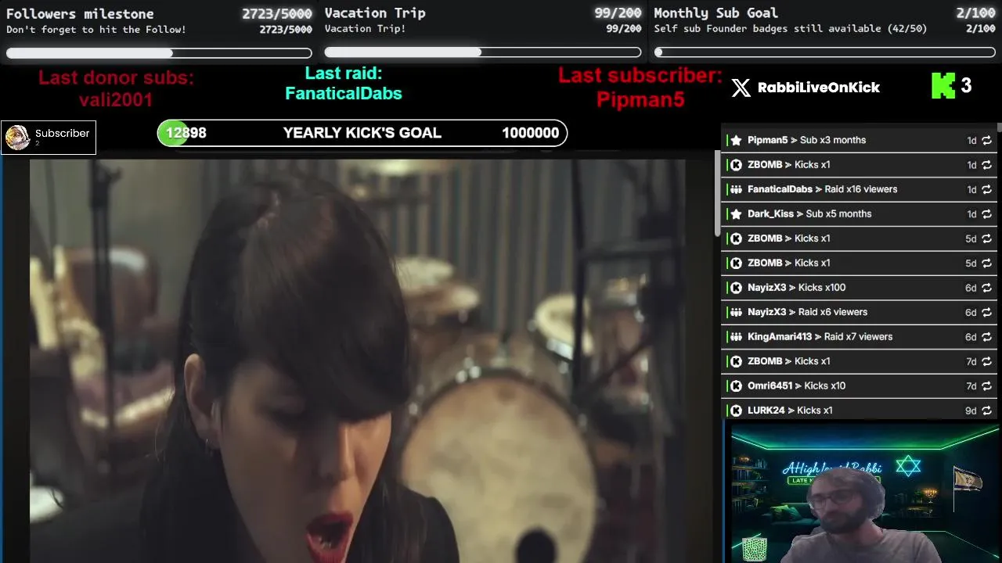Replay the Dark_Kiss sub alert
Image resolution: width=1002 pixels, height=563 pixels.
986,213
